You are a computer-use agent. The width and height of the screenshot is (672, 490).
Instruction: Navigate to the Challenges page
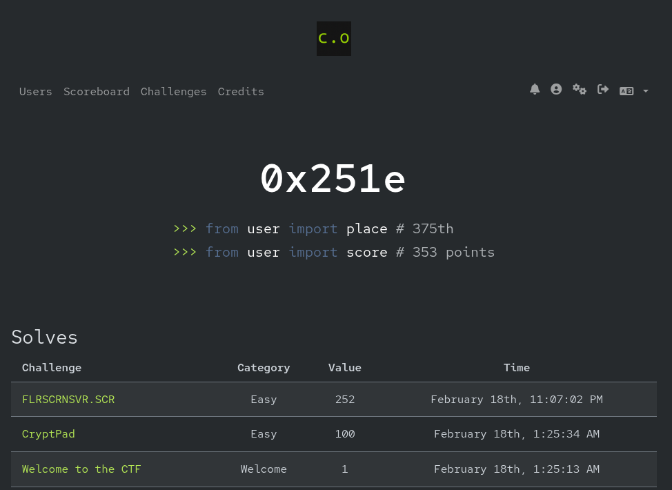pyautogui.click(x=174, y=92)
